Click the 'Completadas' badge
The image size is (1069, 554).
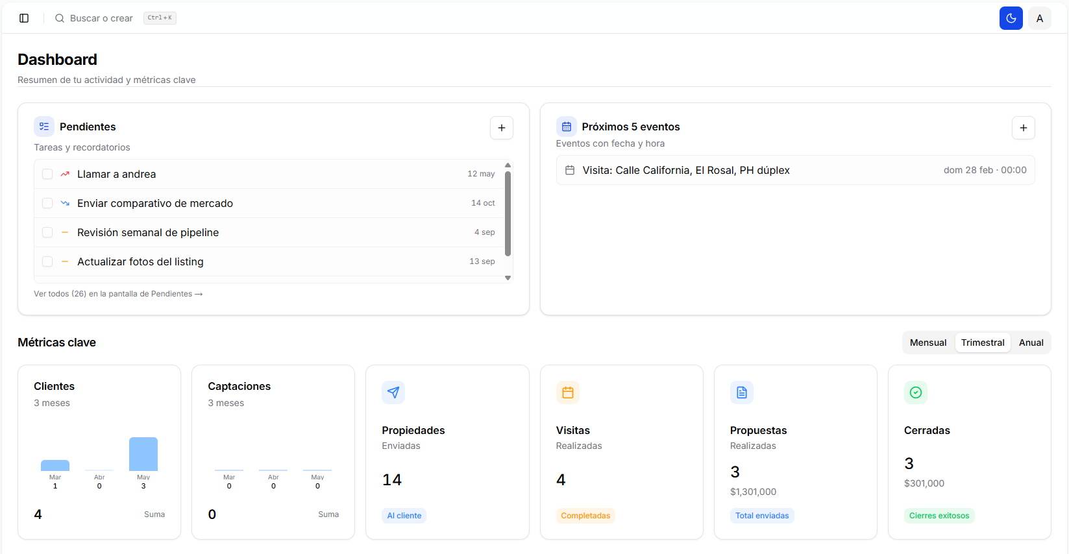tap(585, 516)
